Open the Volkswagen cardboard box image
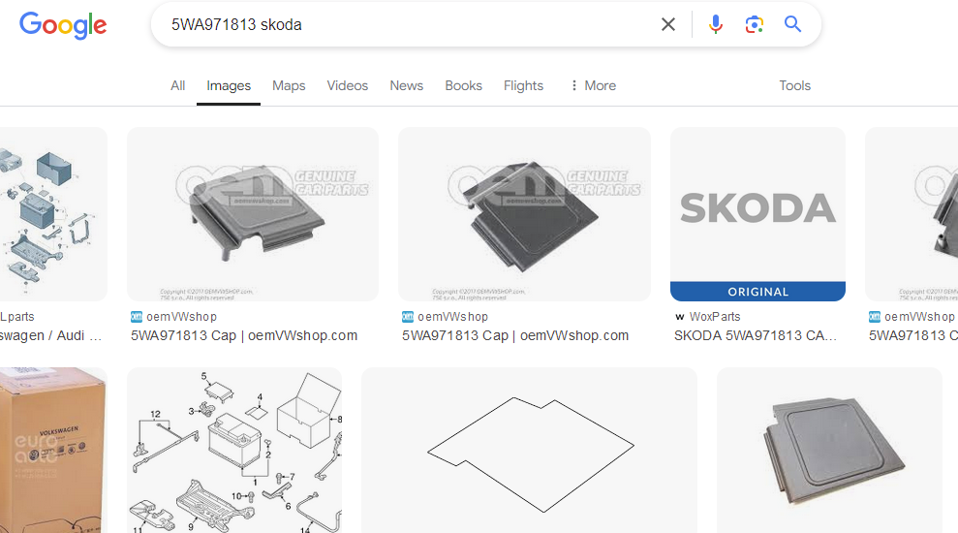The width and height of the screenshot is (958, 533). [x=52, y=450]
